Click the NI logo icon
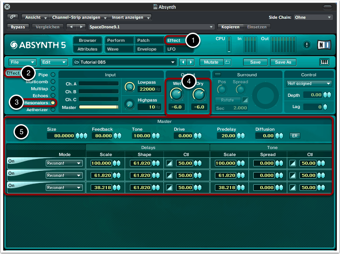This screenshot has height=254, width=340. click(x=324, y=45)
